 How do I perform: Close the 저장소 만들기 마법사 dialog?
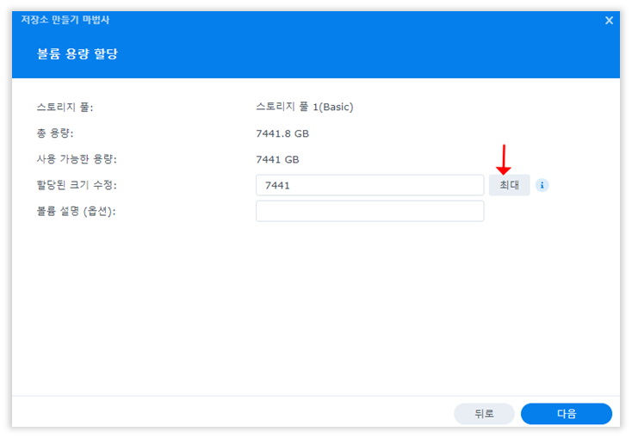pos(609,20)
